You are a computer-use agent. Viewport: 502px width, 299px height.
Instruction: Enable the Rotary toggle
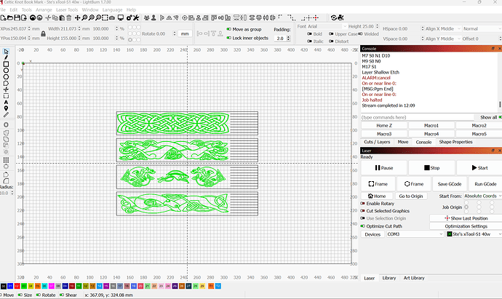pyautogui.click(x=364, y=204)
